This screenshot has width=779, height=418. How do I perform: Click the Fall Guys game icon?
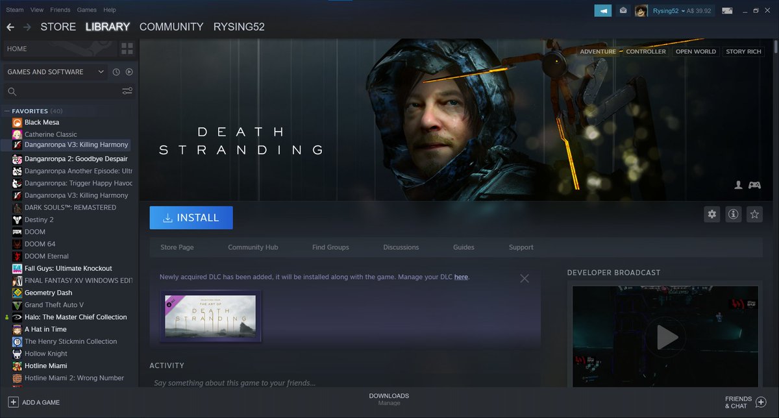click(x=18, y=268)
